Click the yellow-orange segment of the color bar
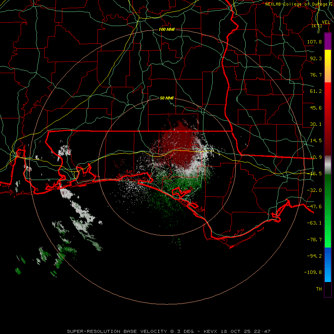This screenshot has width=334, height=334. point(328,66)
